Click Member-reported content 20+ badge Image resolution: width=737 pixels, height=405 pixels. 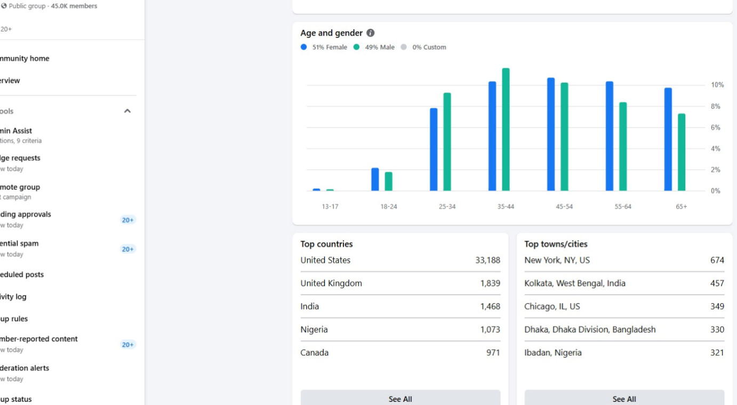(x=128, y=345)
